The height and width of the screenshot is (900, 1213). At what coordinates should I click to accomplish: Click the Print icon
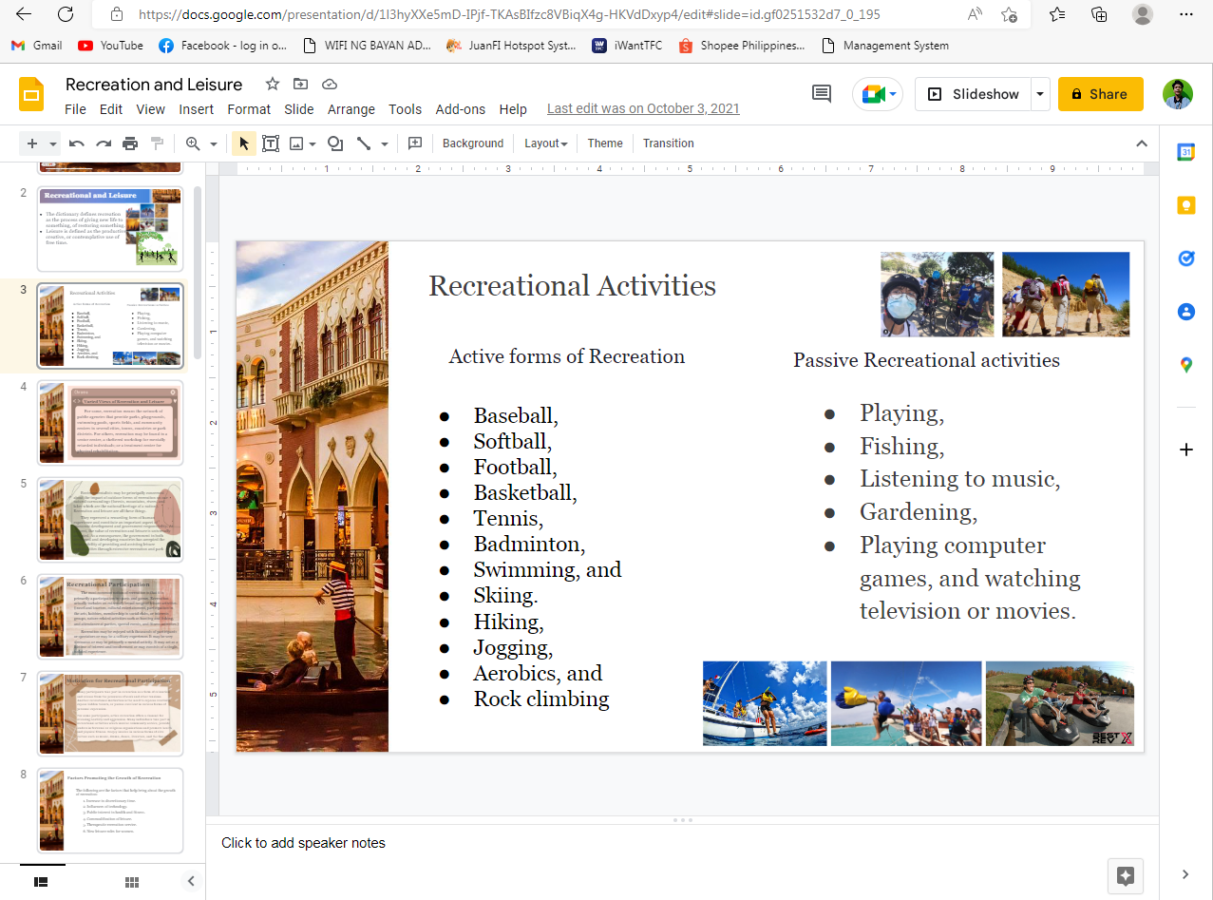(x=130, y=144)
